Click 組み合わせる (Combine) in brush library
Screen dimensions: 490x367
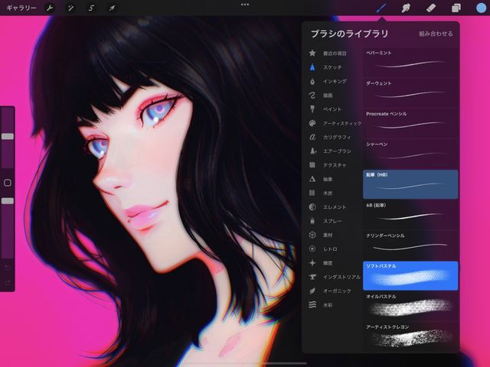pyautogui.click(x=436, y=34)
